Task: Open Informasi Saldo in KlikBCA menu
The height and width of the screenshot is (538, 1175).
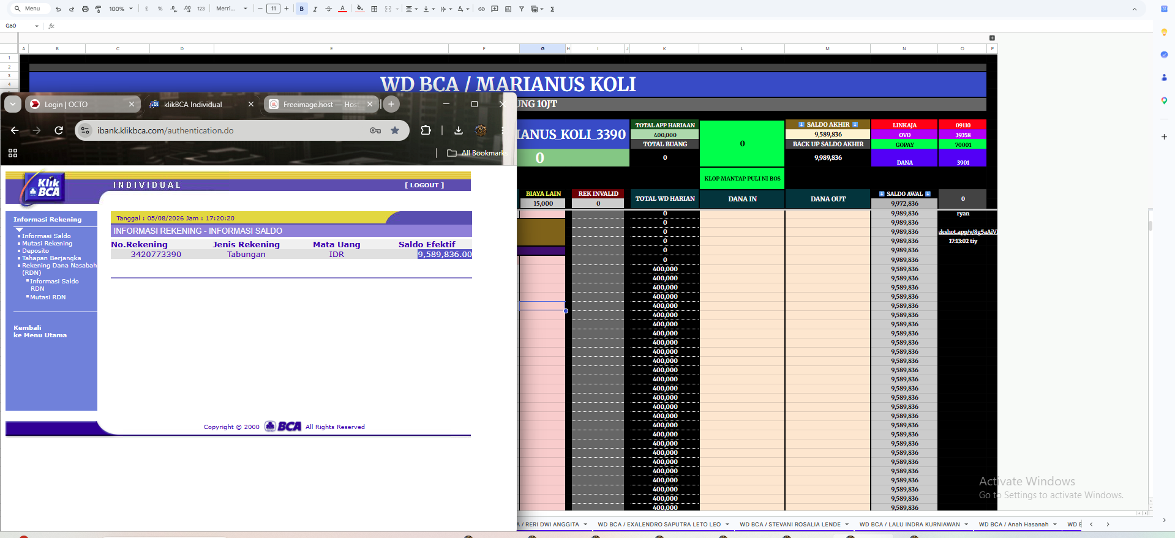Action: (x=46, y=236)
